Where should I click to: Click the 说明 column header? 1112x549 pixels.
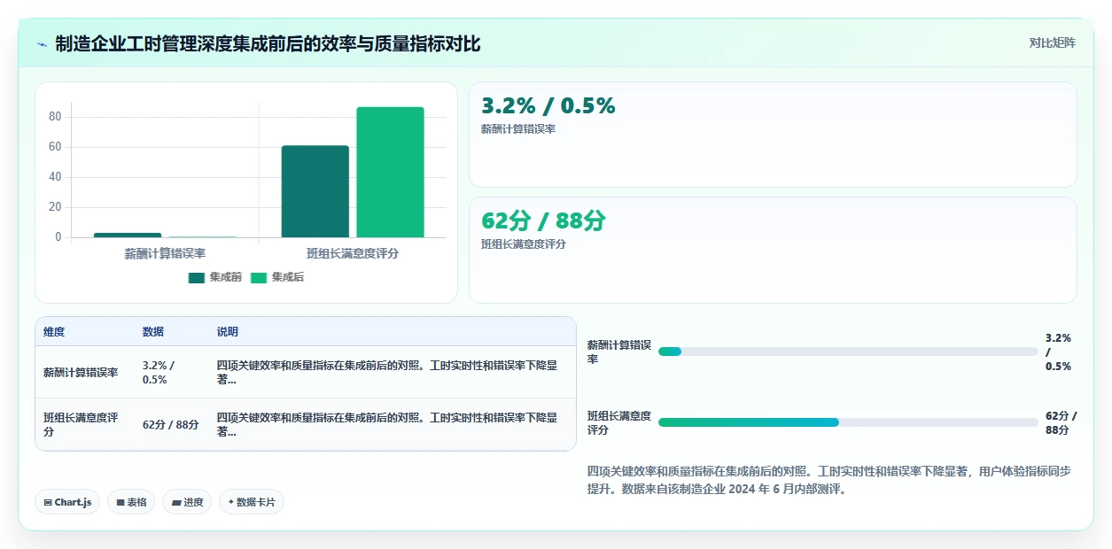click(228, 332)
